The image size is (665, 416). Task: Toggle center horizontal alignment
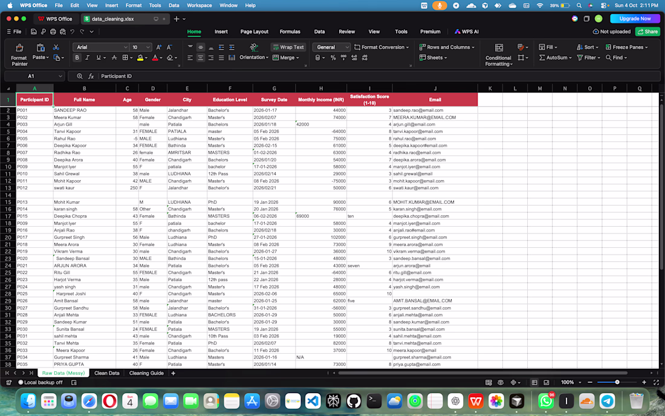[x=200, y=57]
